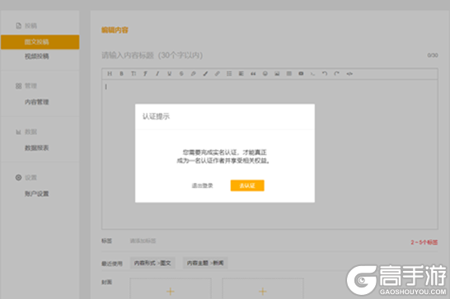Redo the last edit
This screenshot has width=450, height=299.
[336, 74]
